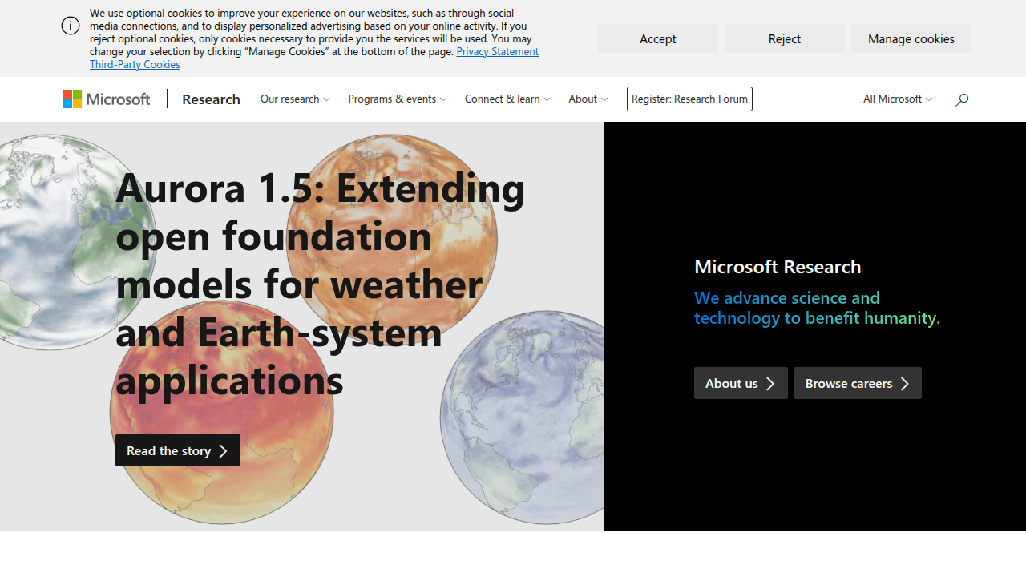Expand the All Microsoft menu
Viewport: 1026px width, 577px height.
[898, 99]
